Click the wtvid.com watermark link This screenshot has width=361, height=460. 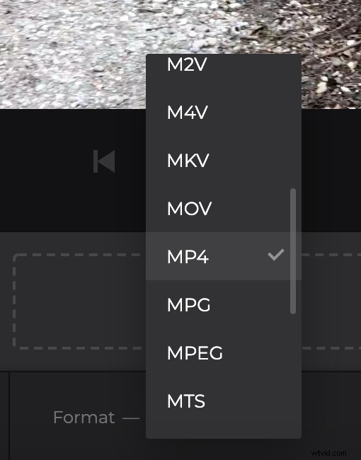tap(328, 453)
